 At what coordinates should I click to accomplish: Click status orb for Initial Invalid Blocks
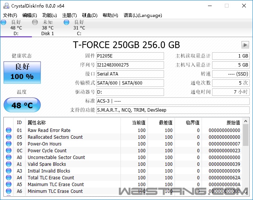[9, 171]
